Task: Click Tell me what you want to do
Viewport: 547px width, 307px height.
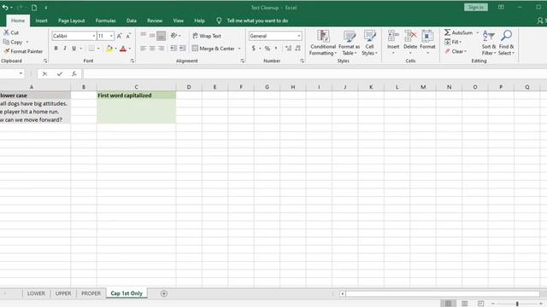Action: coord(257,20)
